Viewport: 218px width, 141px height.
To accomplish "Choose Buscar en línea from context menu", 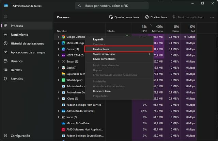I will pyautogui.click(x=103, y=91).
